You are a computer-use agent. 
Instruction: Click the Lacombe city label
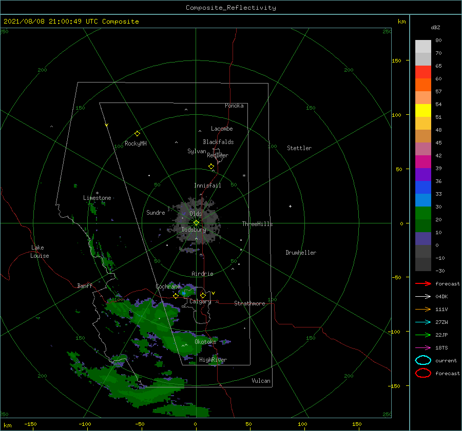click(x=222, y=129)
